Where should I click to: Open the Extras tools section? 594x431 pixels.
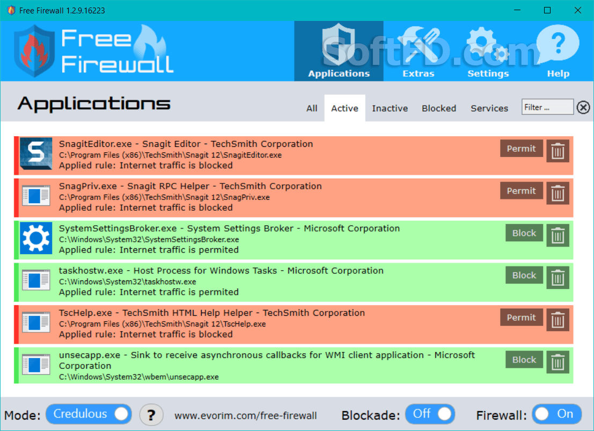coord(418,51)
